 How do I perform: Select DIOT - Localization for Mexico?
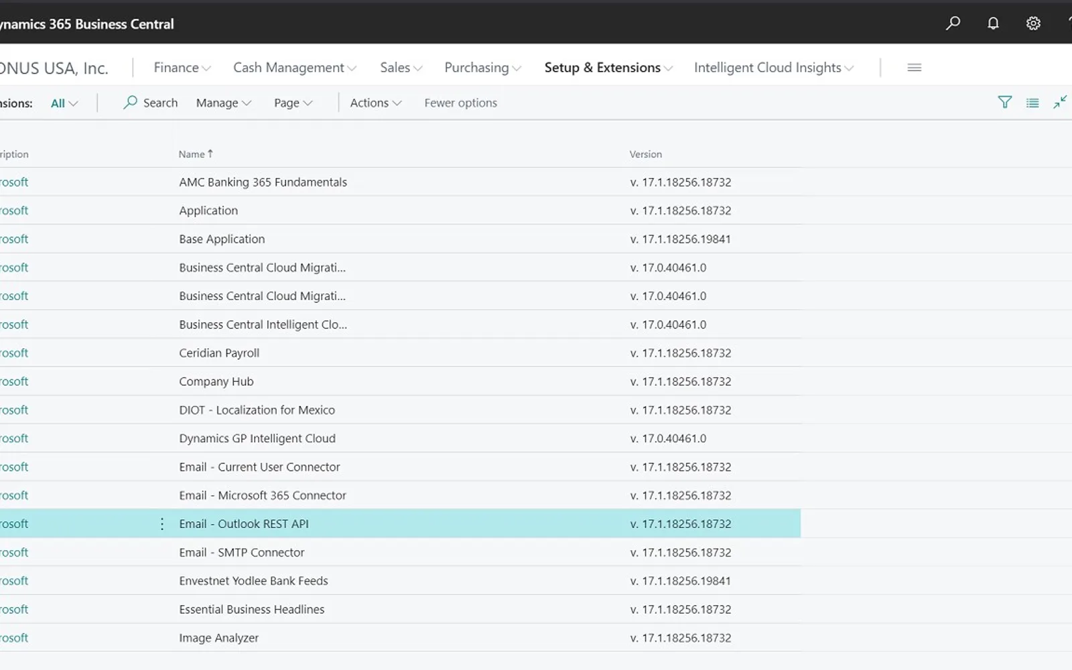[x=257, y=410]
